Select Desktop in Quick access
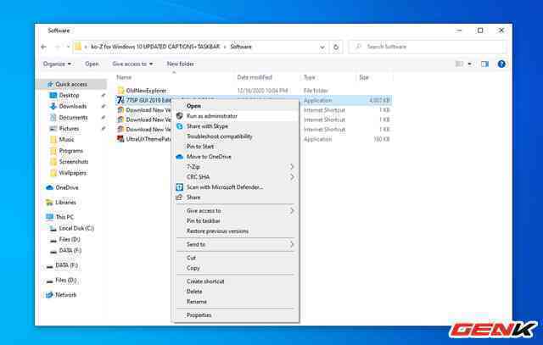Image resolution: width=543 pixels, height=345 pixels. [x=69, y=95]
